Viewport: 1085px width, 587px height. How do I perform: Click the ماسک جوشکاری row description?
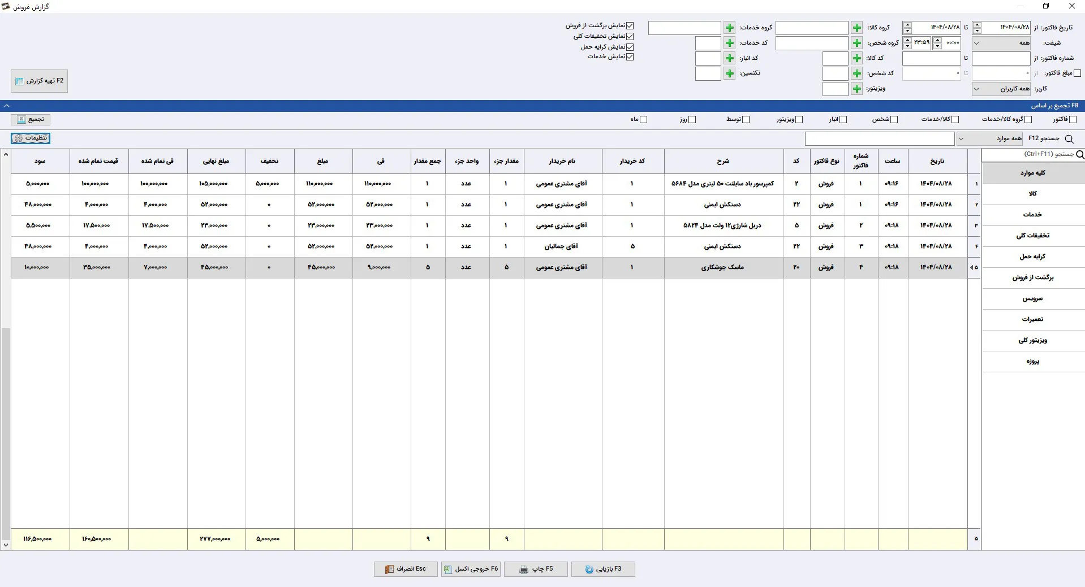(x=722, y=267)
